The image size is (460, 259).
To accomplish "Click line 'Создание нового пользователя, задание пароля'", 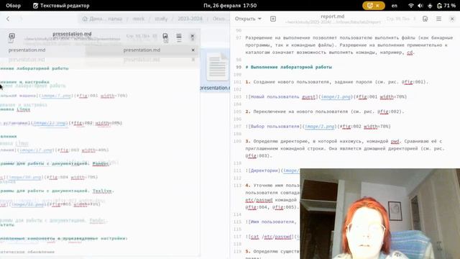I will point(336,82).
